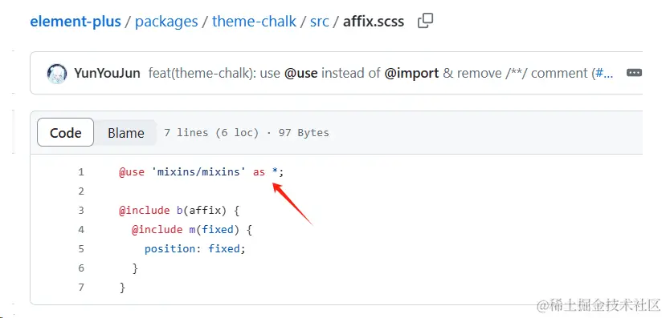Select line number 1 in code
The image size is (666, 318).
click(x=80, y=172)
